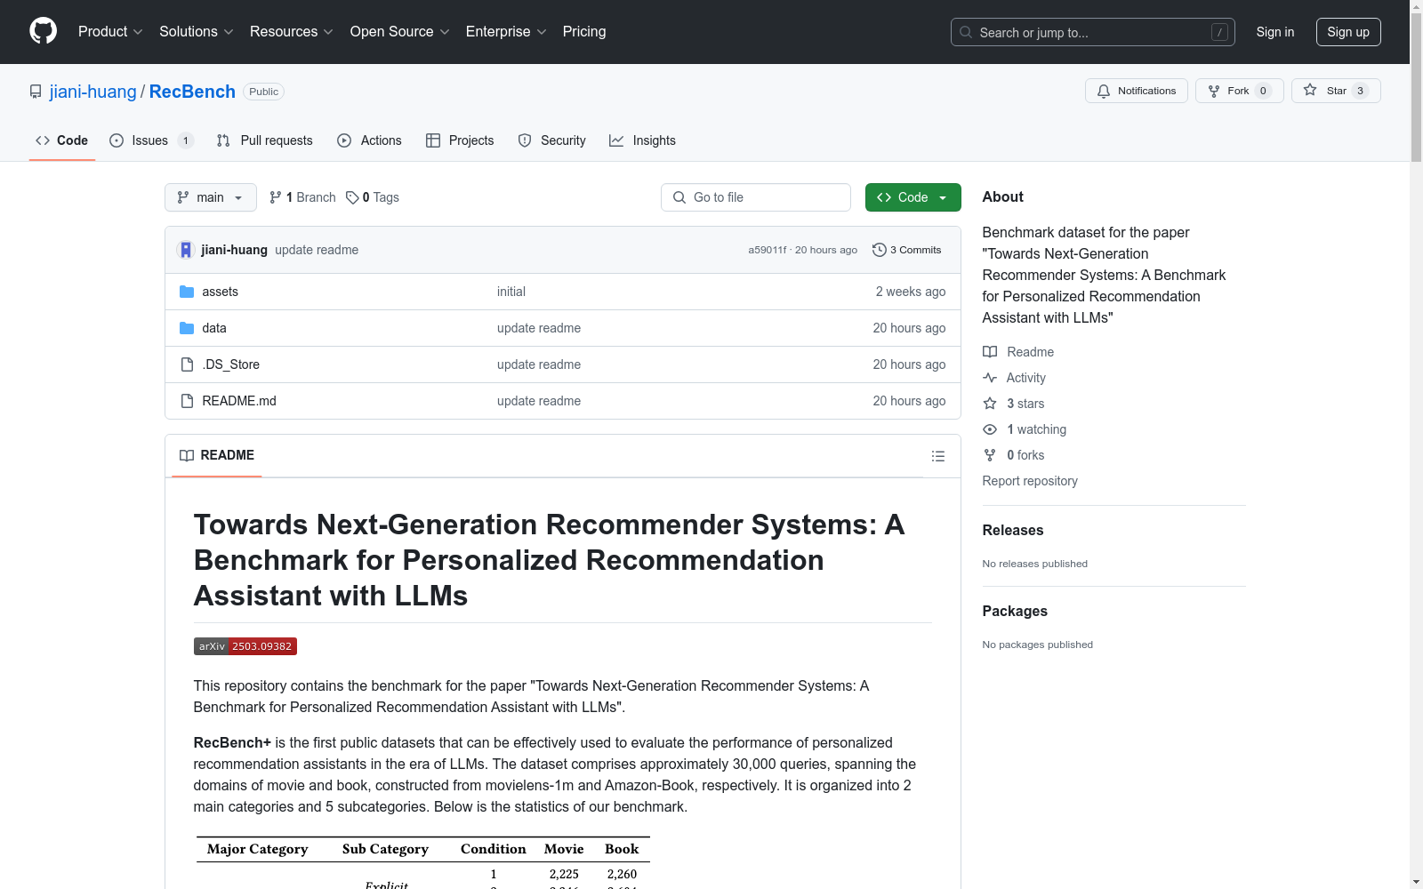Click the .DS_Store file icon
Viewport: 1423px width, 889px height.
point(187,364)
